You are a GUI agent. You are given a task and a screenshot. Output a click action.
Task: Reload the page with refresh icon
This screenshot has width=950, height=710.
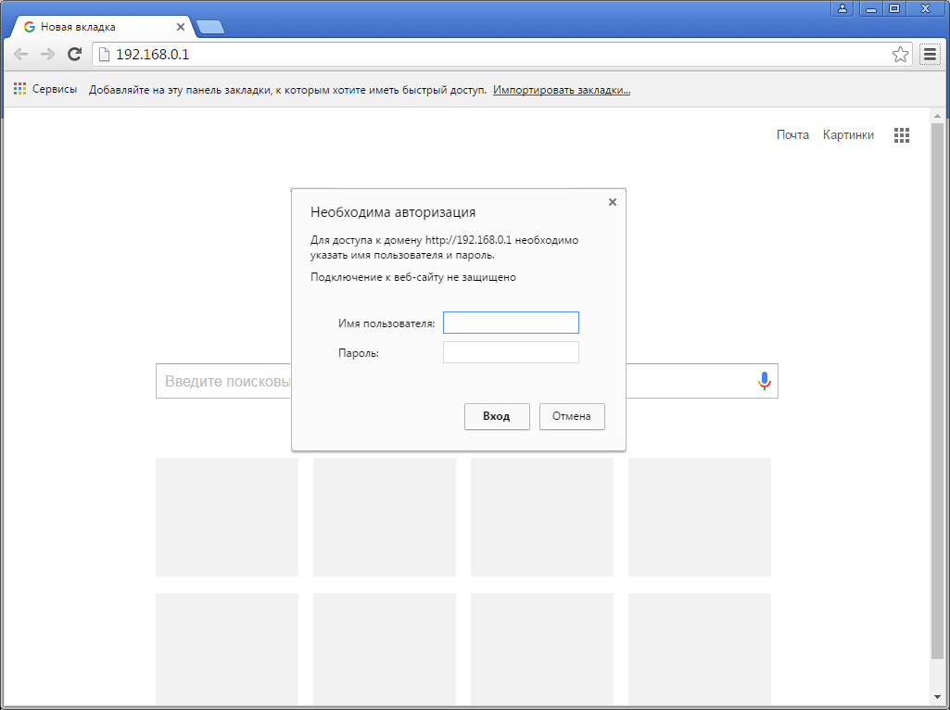coord(75,55)
